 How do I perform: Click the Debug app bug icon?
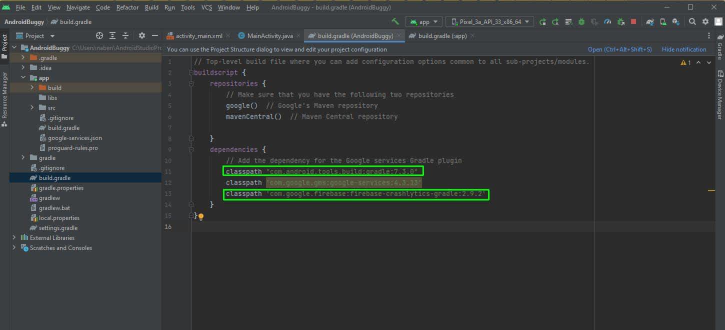pyautogui.click(x=581, y=21)
